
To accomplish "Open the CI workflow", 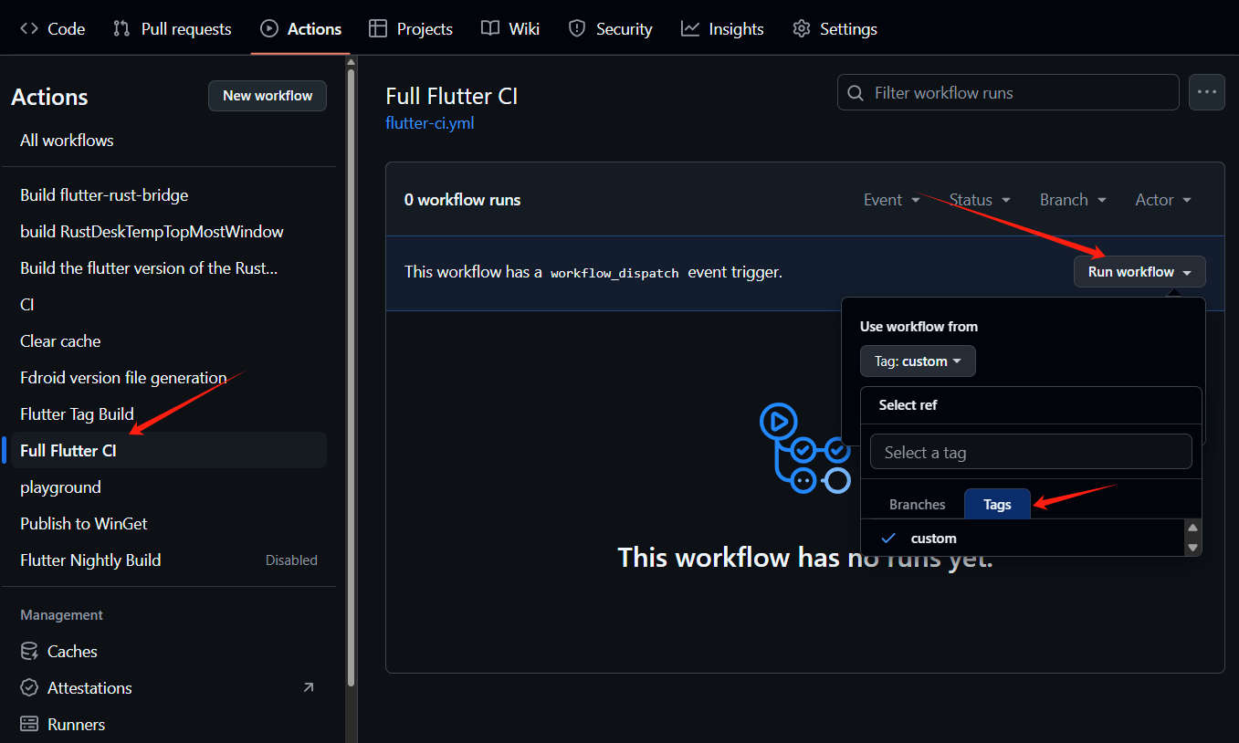I will (169, 305).
